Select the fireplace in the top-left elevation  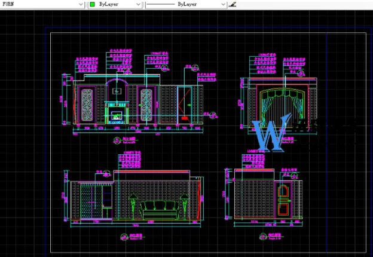117,112
